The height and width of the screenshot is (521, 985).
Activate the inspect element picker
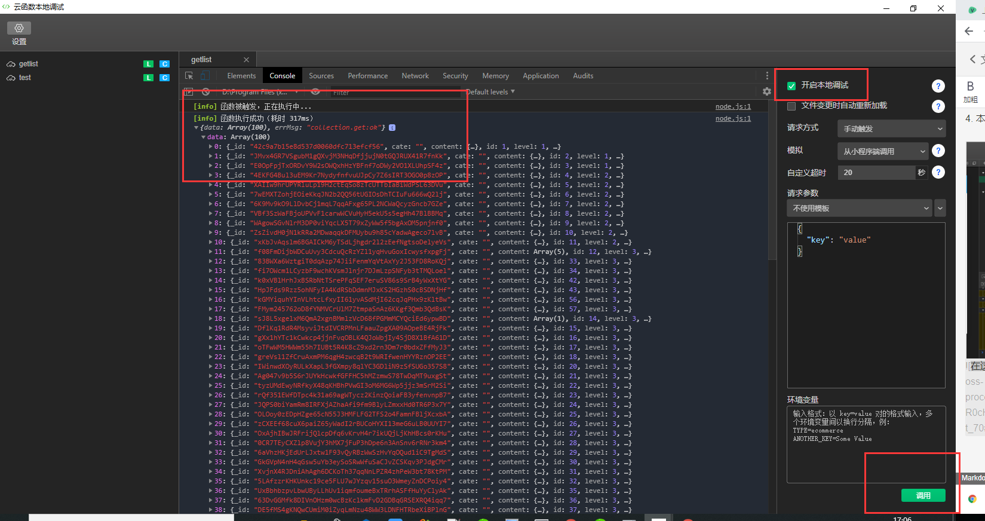pyautogui.click(x=189, y=76)
